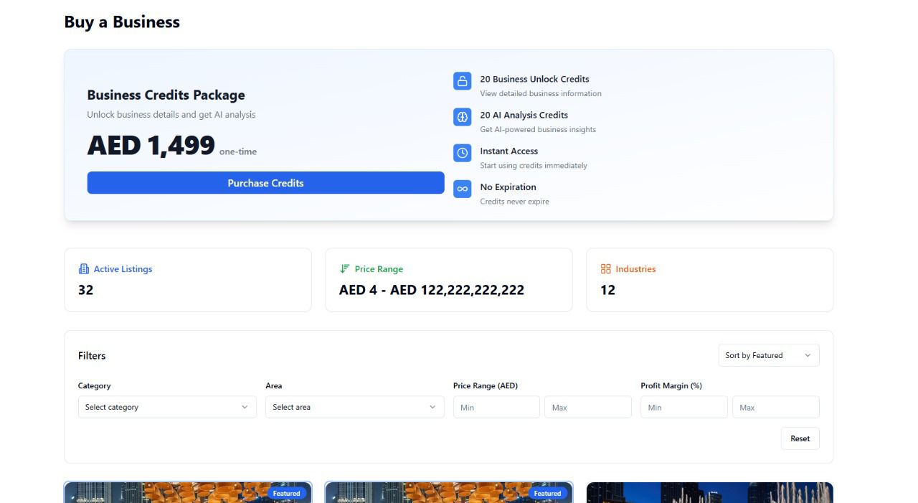Click the Industries grid icon
918x503 pixels.
[x=605, y=269]
